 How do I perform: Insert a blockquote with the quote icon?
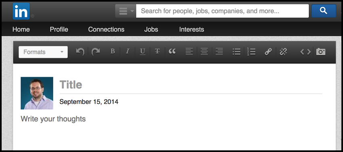(172, 52)
